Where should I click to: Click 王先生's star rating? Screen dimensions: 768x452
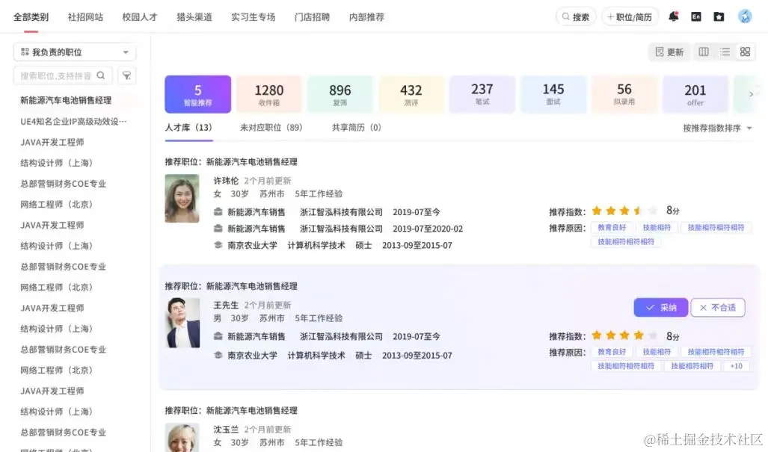(624, 335)
